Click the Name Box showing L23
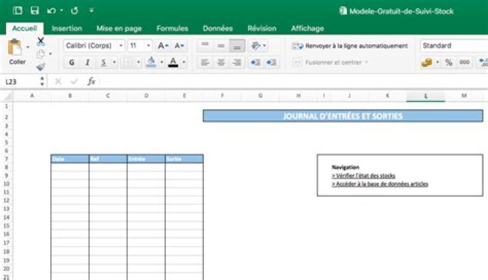 tap(20, 82)
